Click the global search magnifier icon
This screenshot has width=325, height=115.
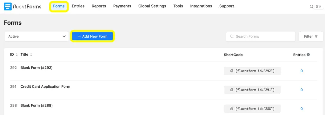coord(312,7)
